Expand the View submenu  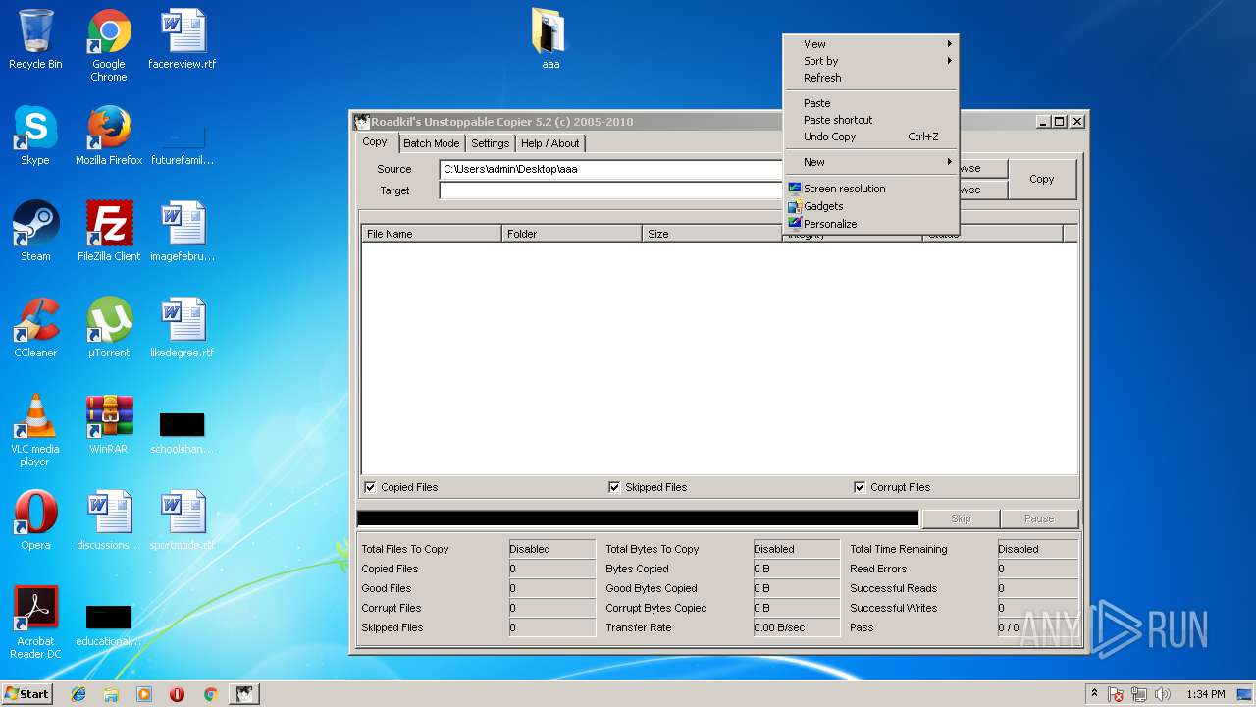coord(870,44)
